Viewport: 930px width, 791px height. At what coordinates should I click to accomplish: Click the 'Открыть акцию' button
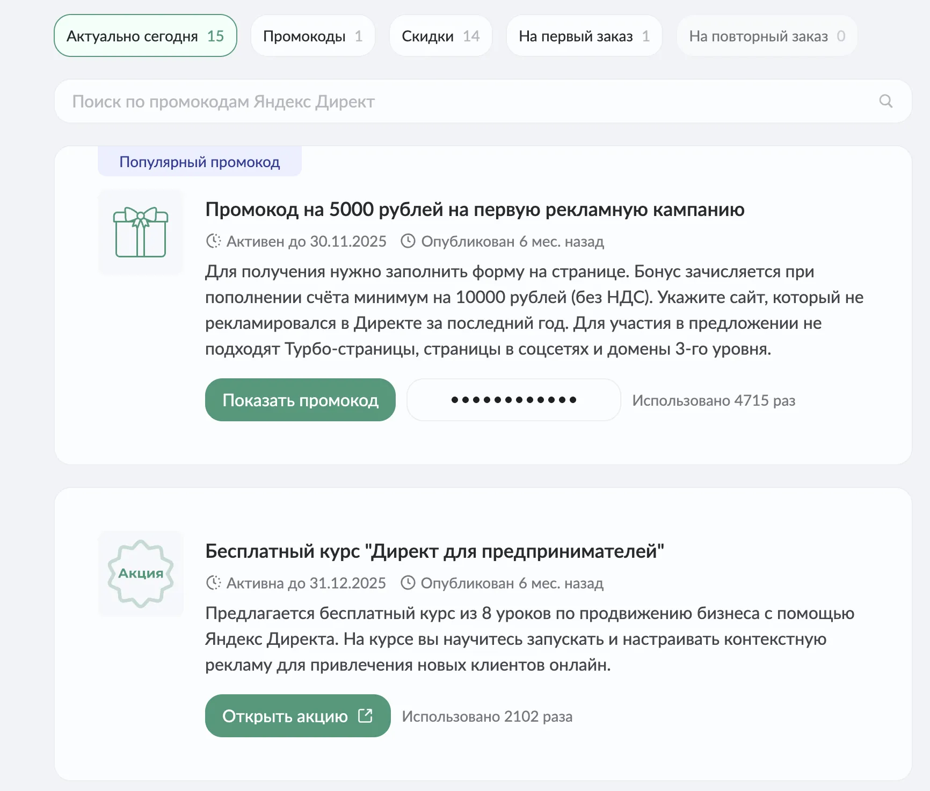point(297,715)
